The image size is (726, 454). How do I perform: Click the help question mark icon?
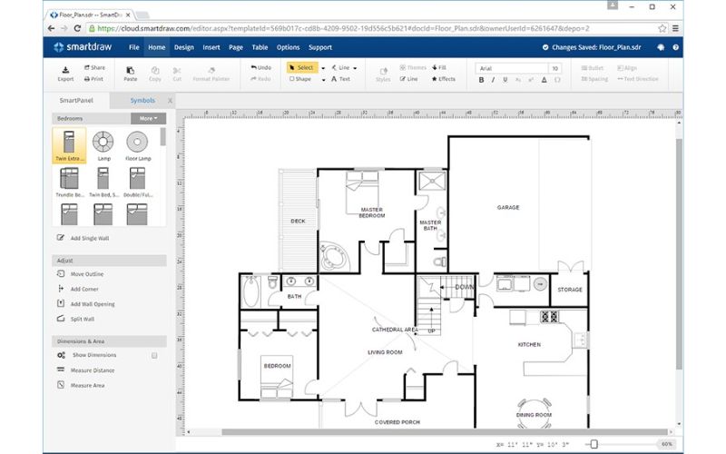coord(675,47)
